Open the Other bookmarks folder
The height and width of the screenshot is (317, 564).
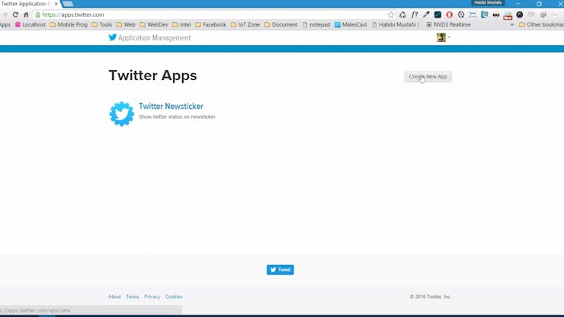point(541,24)
